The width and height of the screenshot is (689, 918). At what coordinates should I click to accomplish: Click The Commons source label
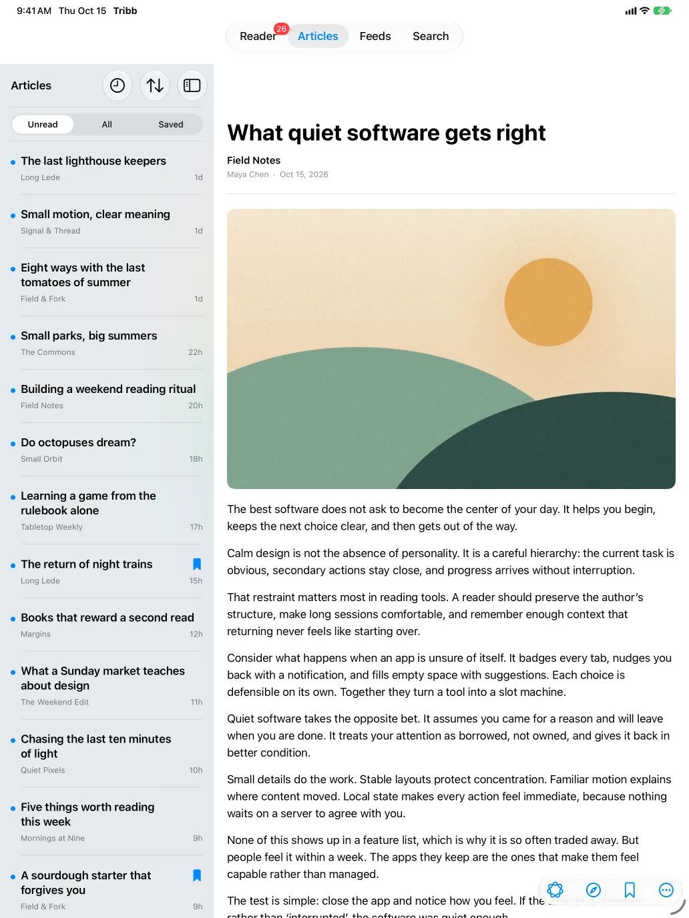[x=48, y=352]
